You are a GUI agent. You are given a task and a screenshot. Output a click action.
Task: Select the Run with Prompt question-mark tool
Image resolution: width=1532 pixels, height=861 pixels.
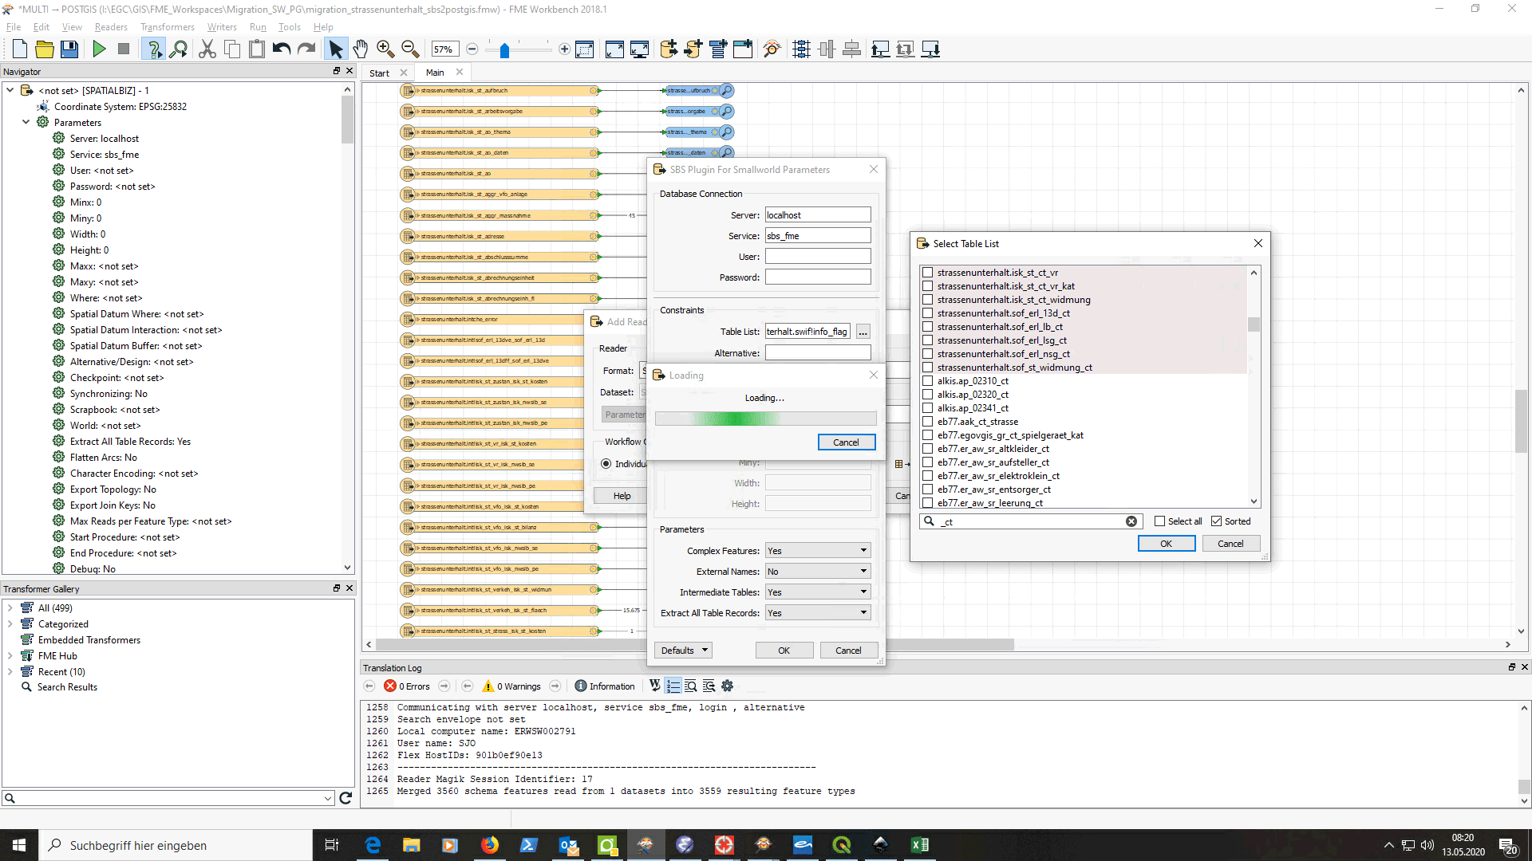click(x=153, y=49)
